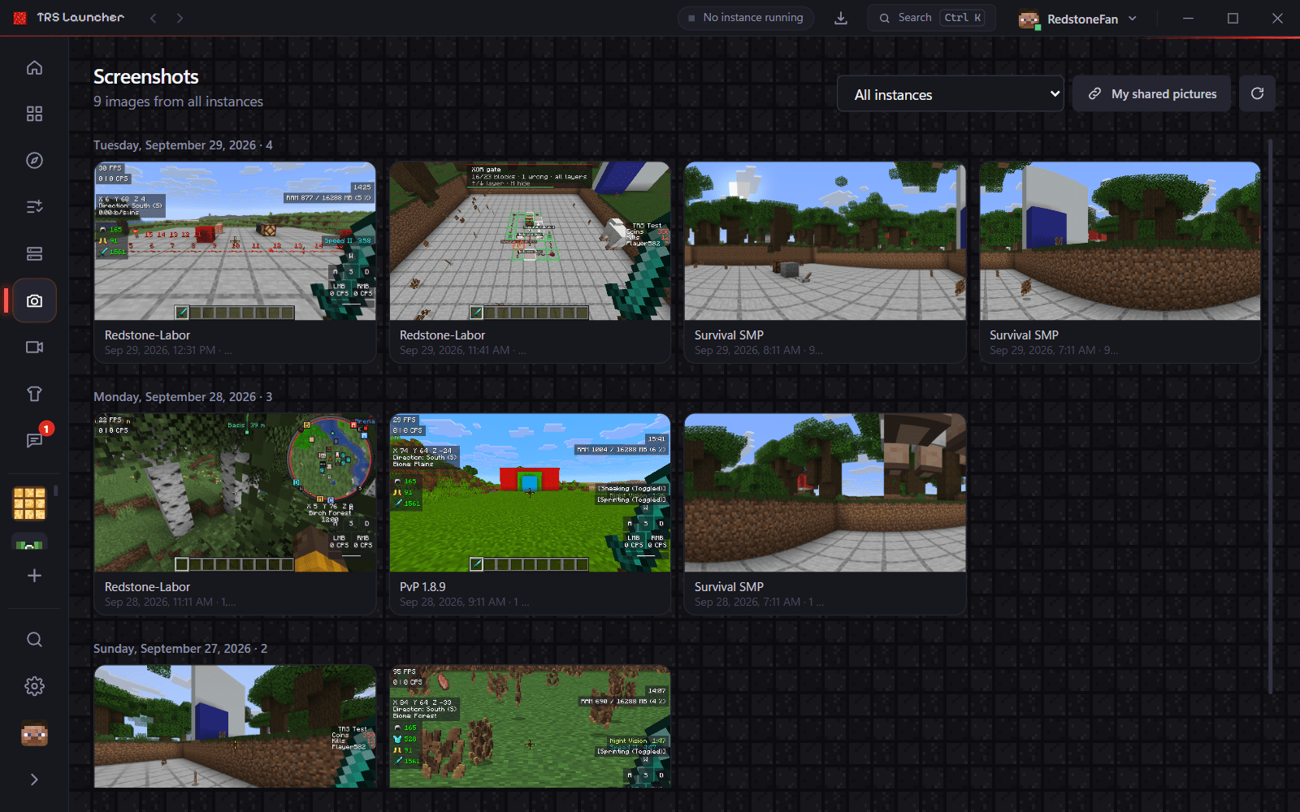This screenshot has width=1300, height=812.
Task: Click the player head avatar in sidebar
Action: pos(34,734)
